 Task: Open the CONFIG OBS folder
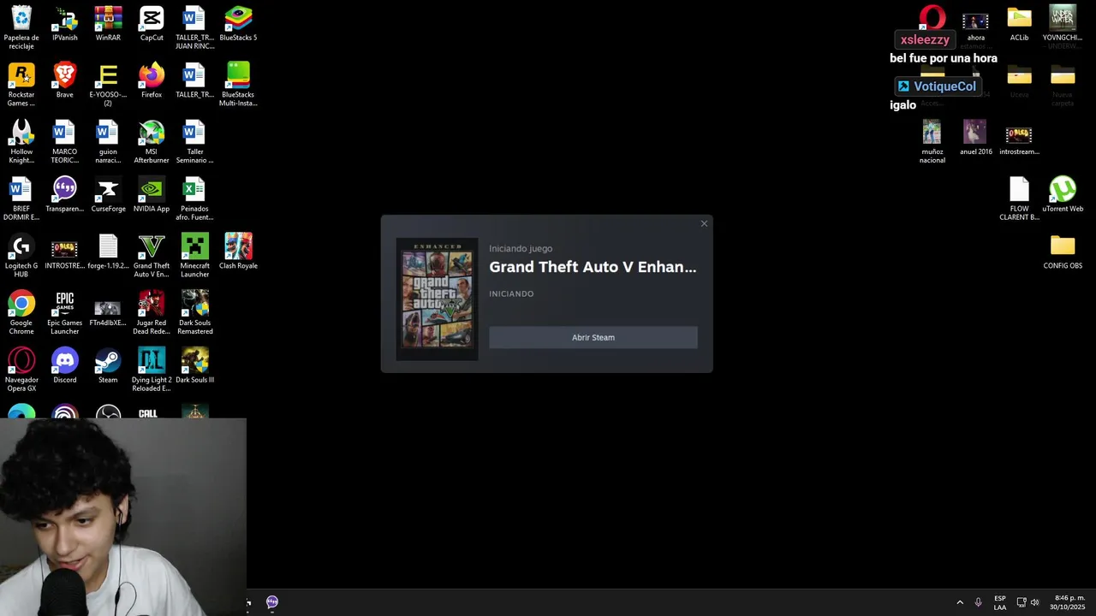[x=1063, y=252]
